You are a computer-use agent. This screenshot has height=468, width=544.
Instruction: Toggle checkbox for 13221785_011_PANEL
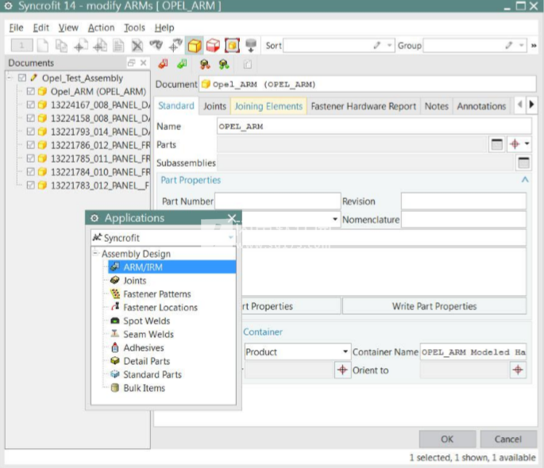click(30, 159)
